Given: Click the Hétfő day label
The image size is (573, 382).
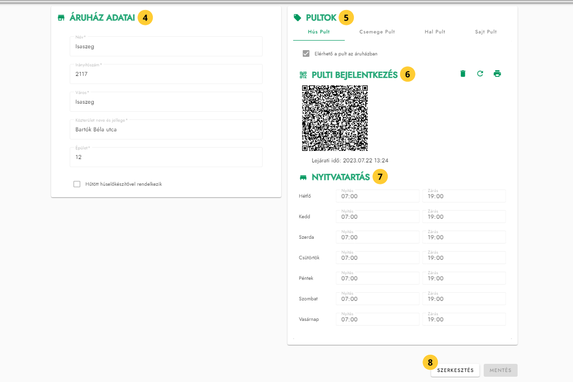Looking at the screenshot, I should [x=305, y=196].
